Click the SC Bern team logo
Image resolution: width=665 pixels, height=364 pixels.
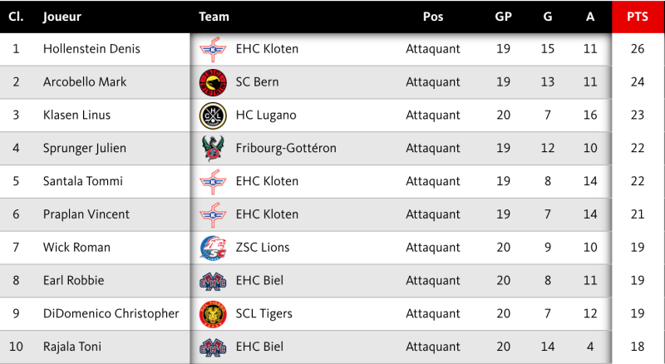click(x=213, y=82)
